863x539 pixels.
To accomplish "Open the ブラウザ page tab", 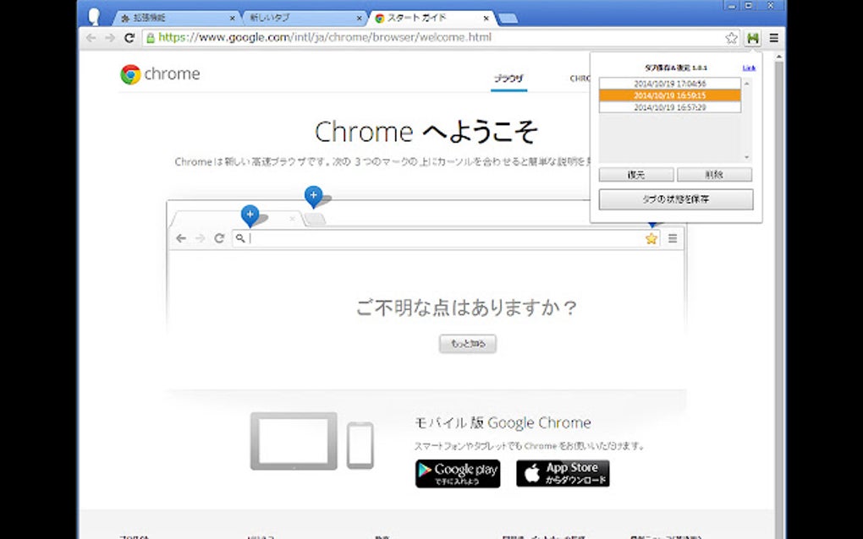I will point(508,79).
